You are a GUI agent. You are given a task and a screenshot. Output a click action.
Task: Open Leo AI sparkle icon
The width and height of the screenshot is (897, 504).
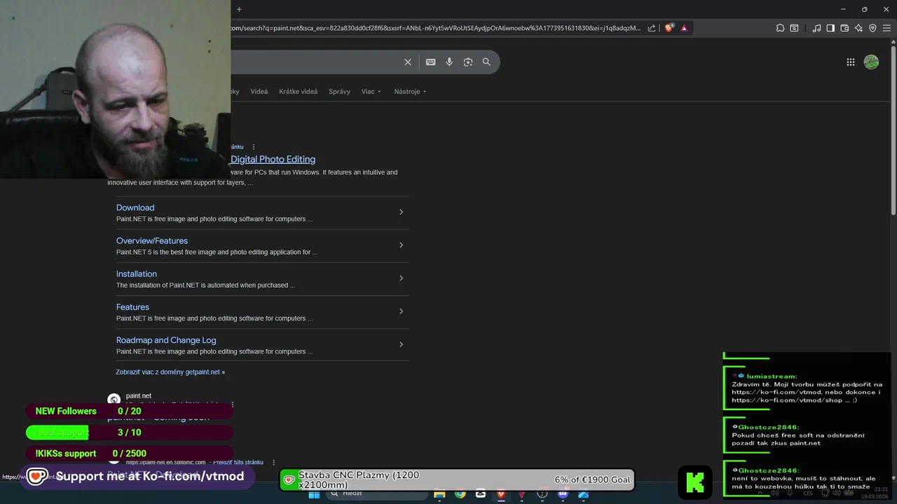(x=858, y=28)
